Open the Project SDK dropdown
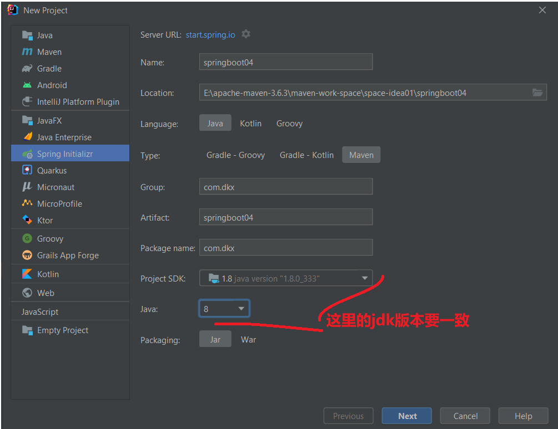The image size is (558, 429). [x=286, y=278]
